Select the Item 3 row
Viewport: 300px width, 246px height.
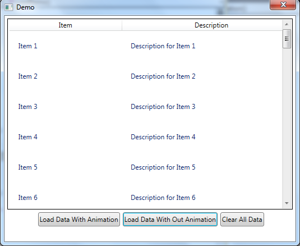pyautogui.click(x=146, y=107)
